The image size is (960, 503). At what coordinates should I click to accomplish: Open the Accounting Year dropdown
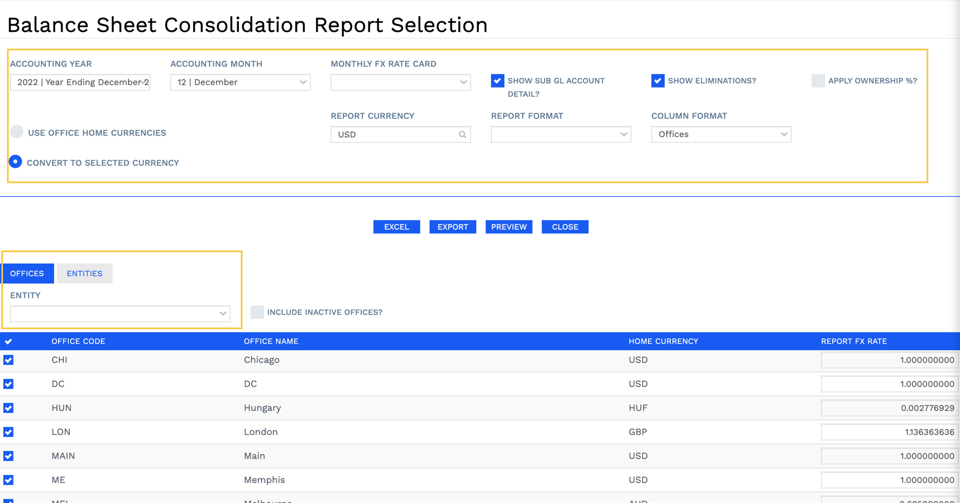pyautogui.click(x=80, y=82)
